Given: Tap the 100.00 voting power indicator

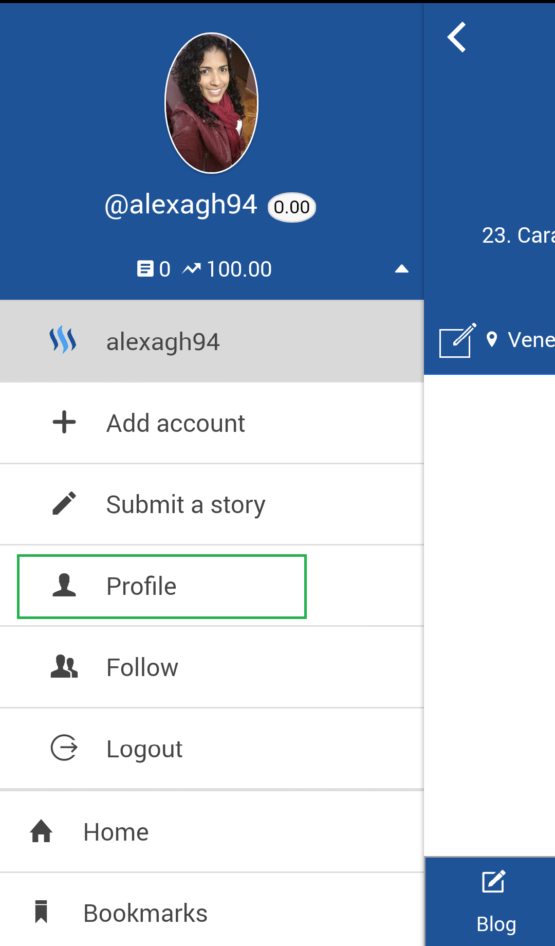Looking at the screenshot, I should tap(227, 269).
